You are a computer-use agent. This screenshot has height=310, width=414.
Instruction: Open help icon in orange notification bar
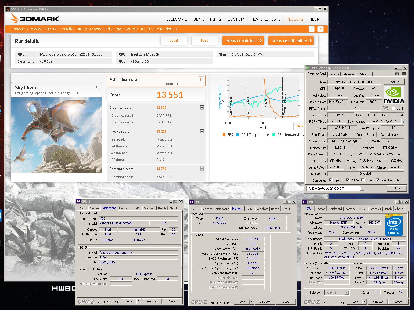pos(311,29)
